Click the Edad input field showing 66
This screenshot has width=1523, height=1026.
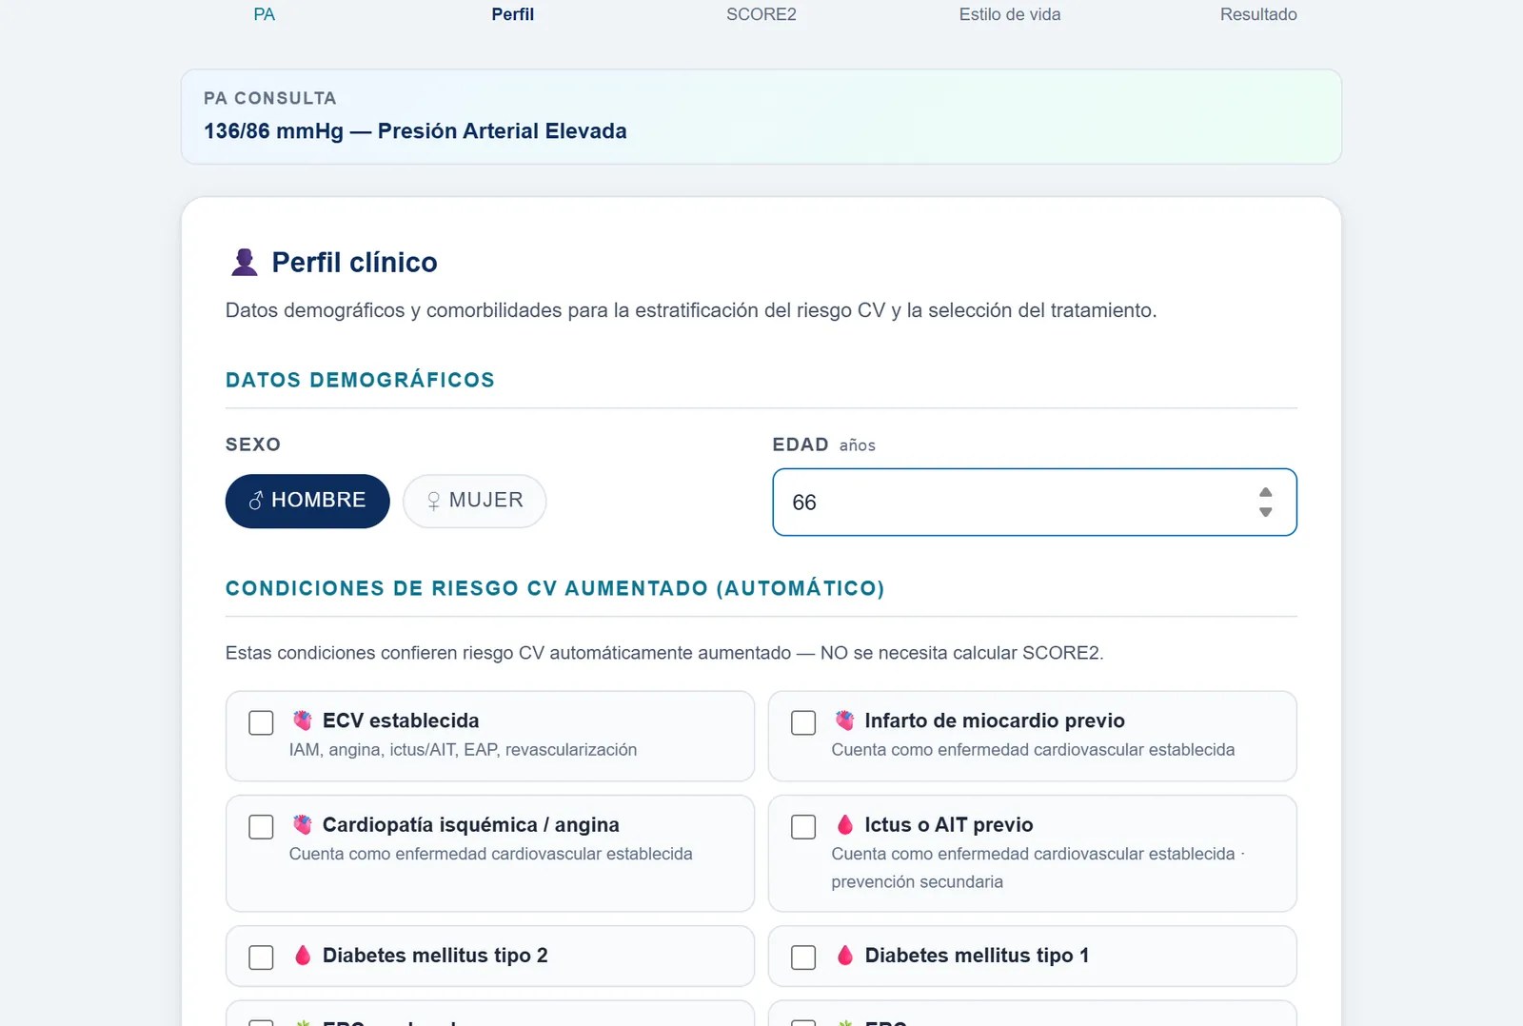[x=1035, y=502]
